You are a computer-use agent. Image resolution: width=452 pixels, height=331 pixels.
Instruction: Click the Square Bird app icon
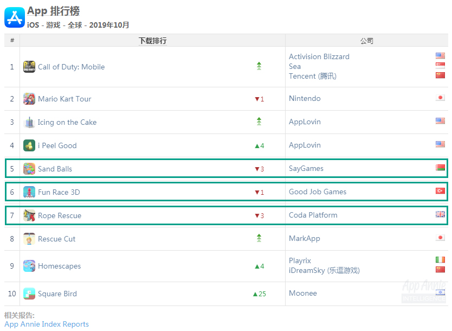[x=29, y=294]
